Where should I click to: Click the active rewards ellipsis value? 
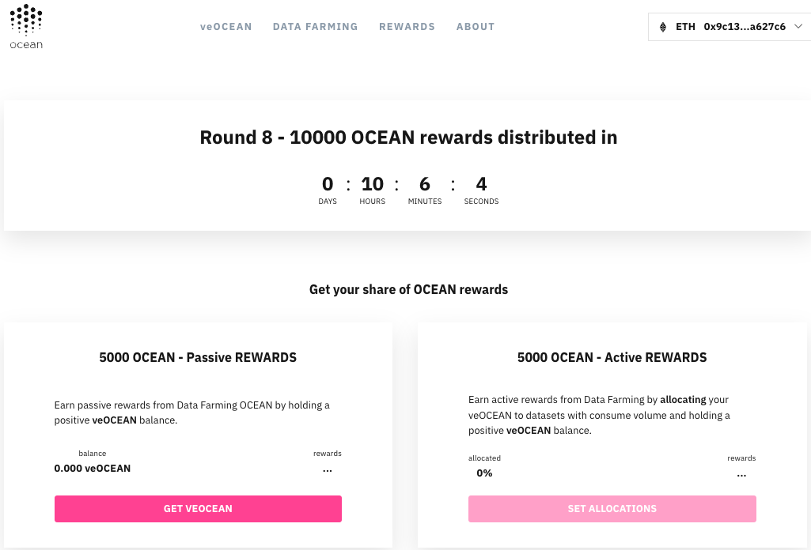[741, 475]
